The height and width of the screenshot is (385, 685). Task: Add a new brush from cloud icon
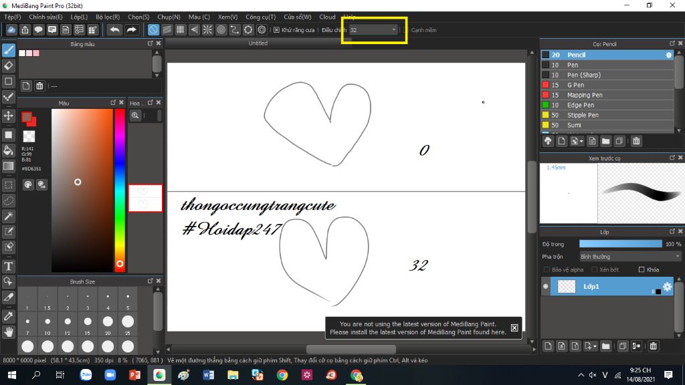coord(548,141)
